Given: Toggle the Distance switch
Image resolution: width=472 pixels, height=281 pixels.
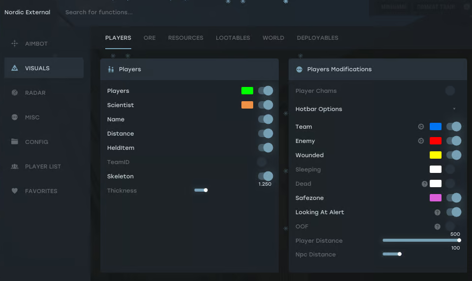Looking at the screenshot, I should [x=265, y=133].
